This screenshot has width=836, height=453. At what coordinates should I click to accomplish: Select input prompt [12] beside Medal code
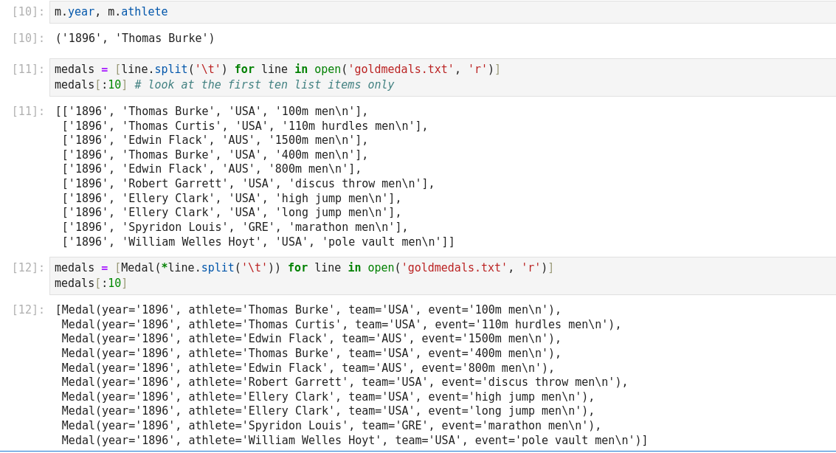coord(29,267)
